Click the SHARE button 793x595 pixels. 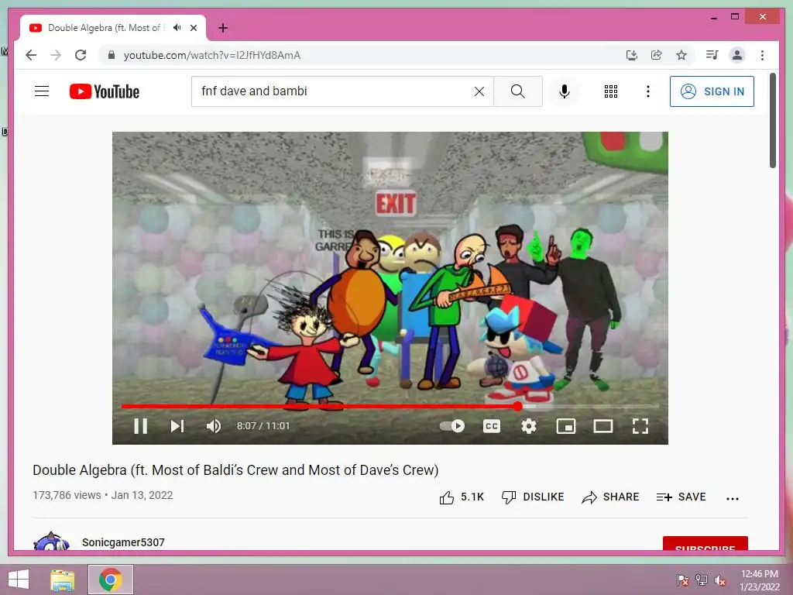tap(610, 497)
